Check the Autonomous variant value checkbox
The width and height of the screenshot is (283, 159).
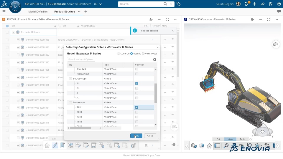[136, 74]
